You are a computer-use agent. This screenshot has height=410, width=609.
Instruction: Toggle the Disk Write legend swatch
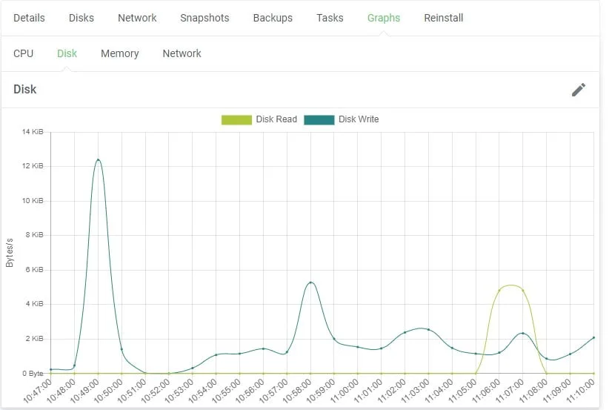click(x=319, y=119)
